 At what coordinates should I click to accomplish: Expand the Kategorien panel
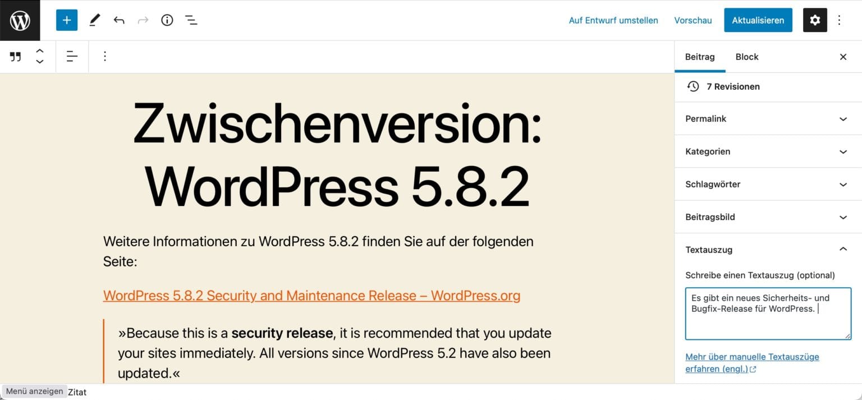pyautogui.click(x=842, y=151)
